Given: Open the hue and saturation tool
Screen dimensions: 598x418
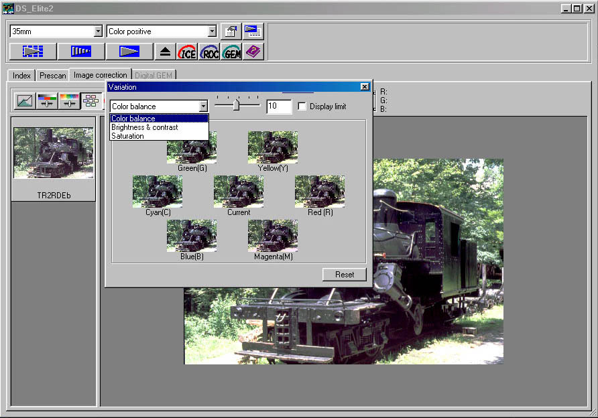Looking at the screenshot, I should [x=68, y=101].
